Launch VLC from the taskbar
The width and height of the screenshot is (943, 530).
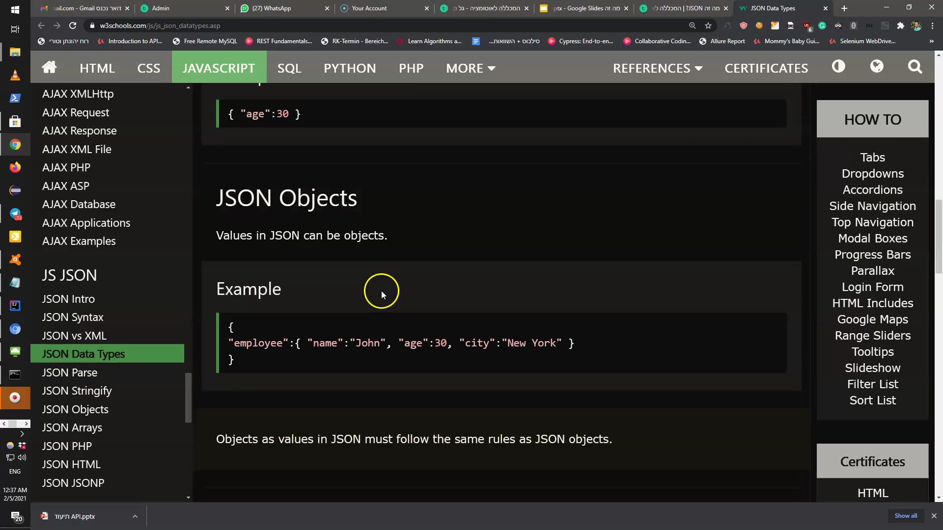[15, 75]
